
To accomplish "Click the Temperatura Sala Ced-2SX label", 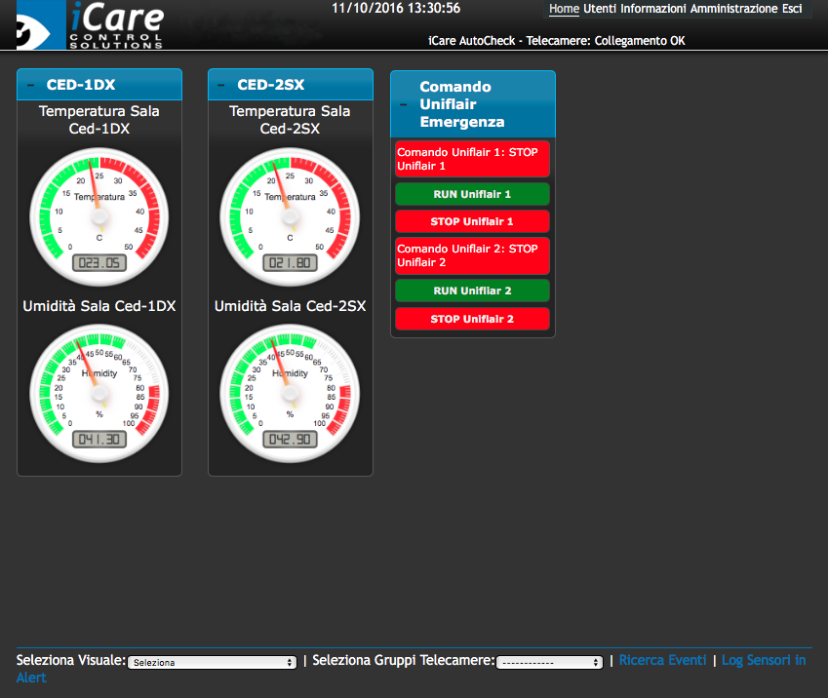I will 290,120.
